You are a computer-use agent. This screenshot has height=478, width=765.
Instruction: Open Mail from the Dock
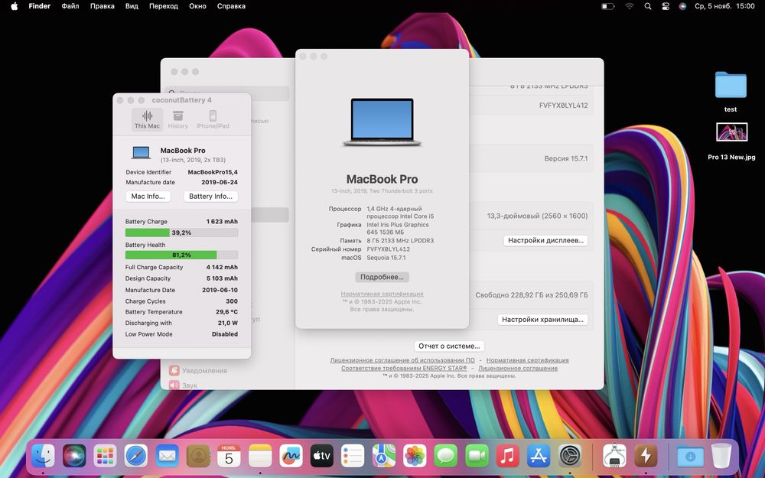[167, 456]
